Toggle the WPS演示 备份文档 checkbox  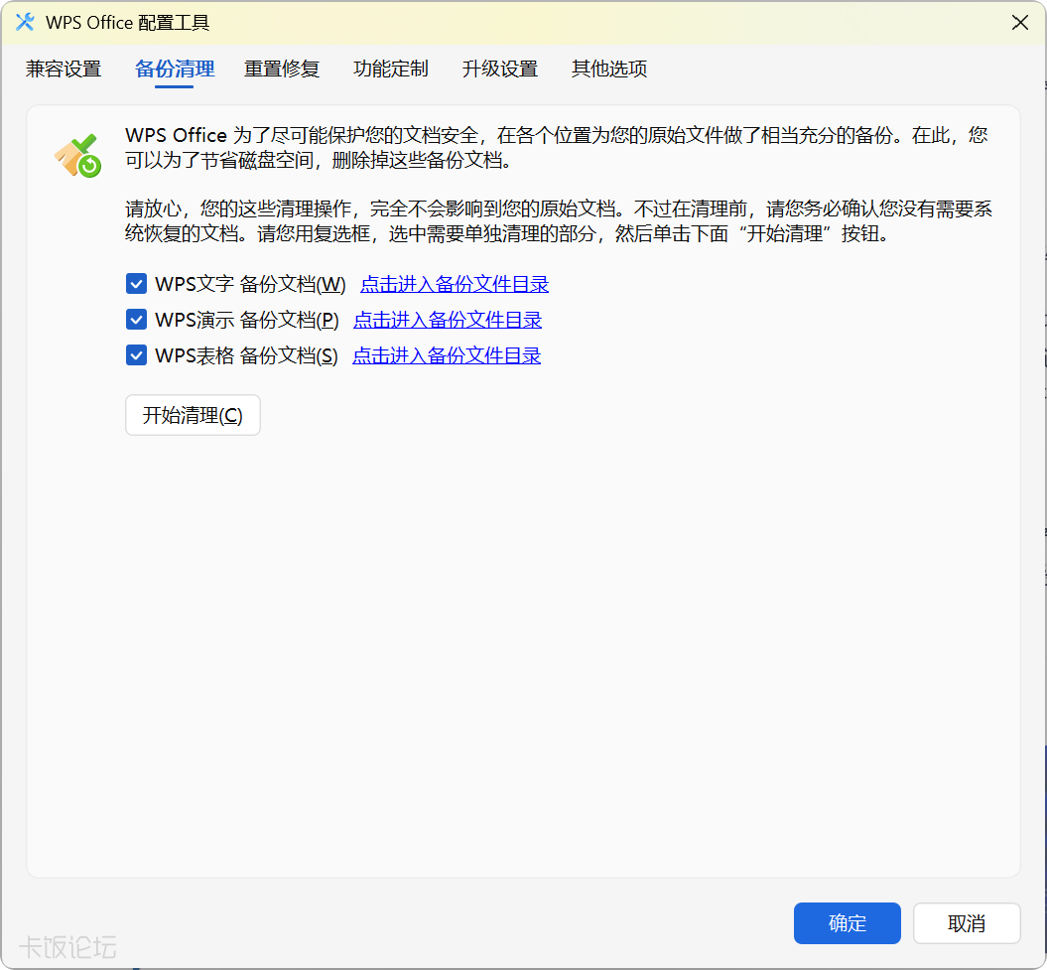pyautogui.click(x=136, y=320)
